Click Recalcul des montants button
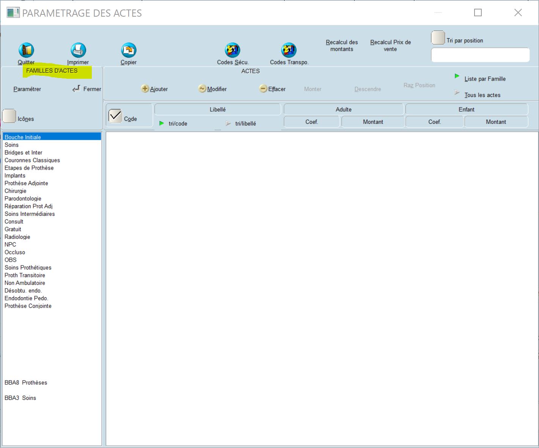 342,45
